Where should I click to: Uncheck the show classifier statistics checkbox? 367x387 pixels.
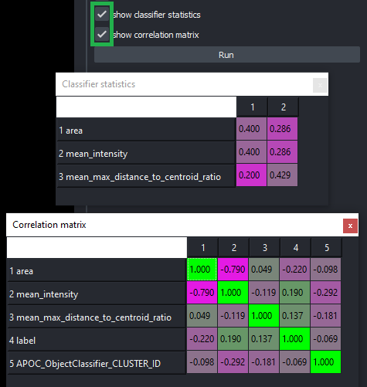[102, 14]
